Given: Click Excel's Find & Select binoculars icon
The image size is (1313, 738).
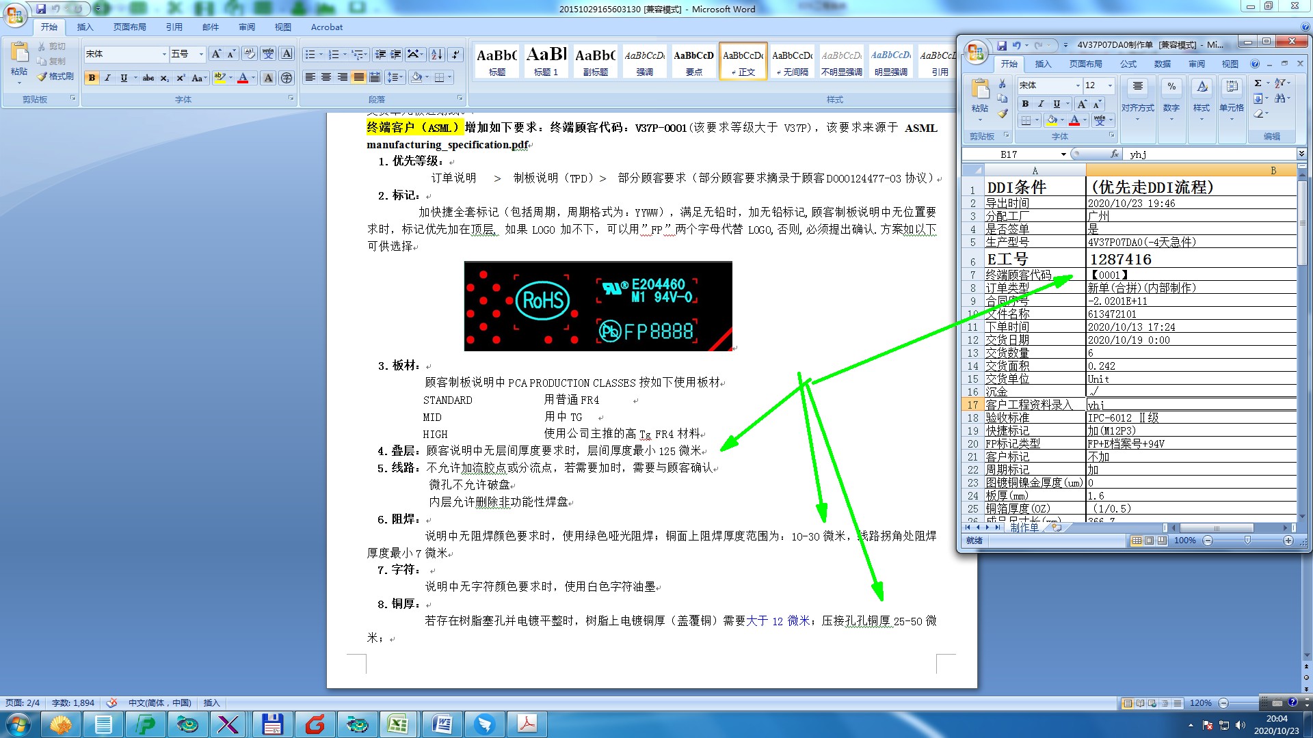Looking at the screenshot, I should pyautogui.click(x=1279, y=98).
